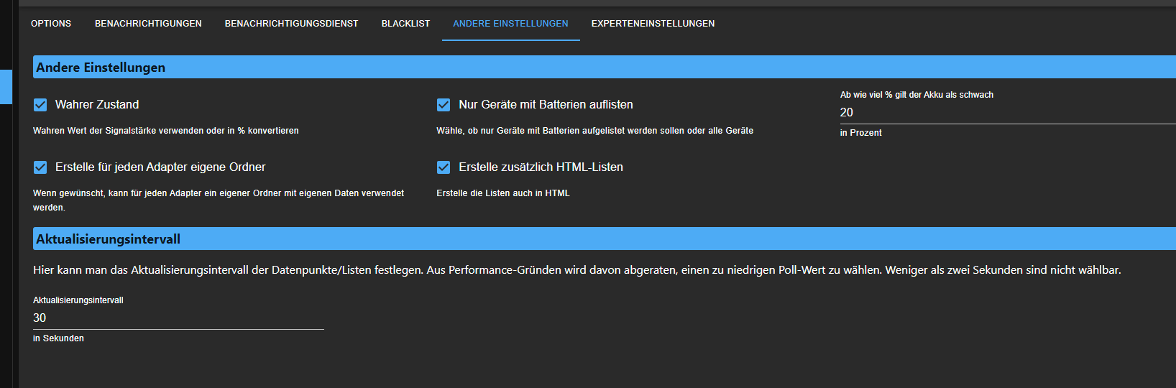Image resolution: width=1176 pixels, height=388 pixels.
Task: Click the 'Wahren Wert der Signalstärke' description
Action: (165, 131)
